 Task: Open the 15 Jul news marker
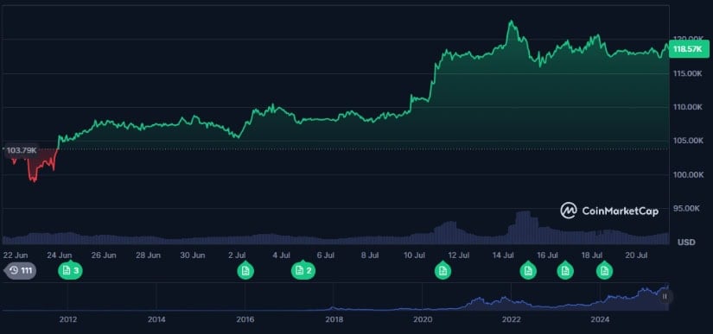click(x=528, y=271)
